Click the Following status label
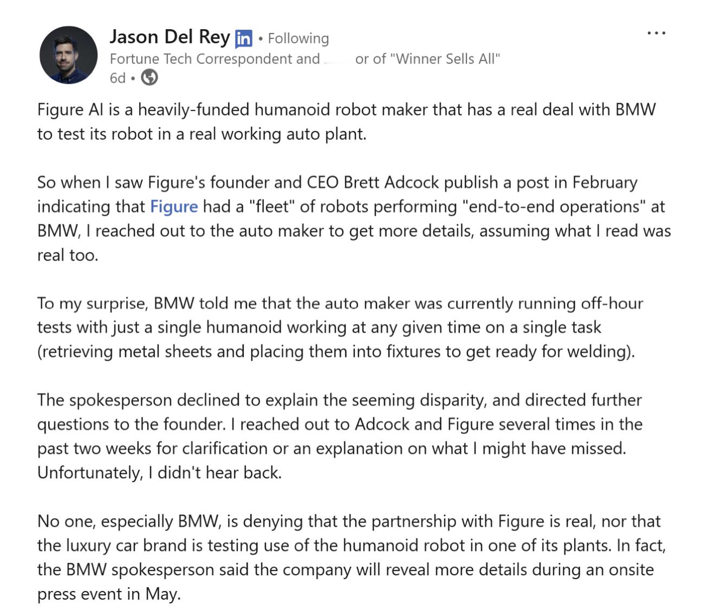The height and width of the screenshot is (611, 702). [x=298, y=38]
